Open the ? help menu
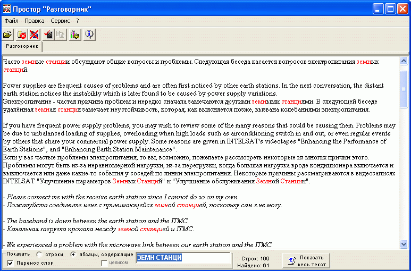 tap(78, 21)
